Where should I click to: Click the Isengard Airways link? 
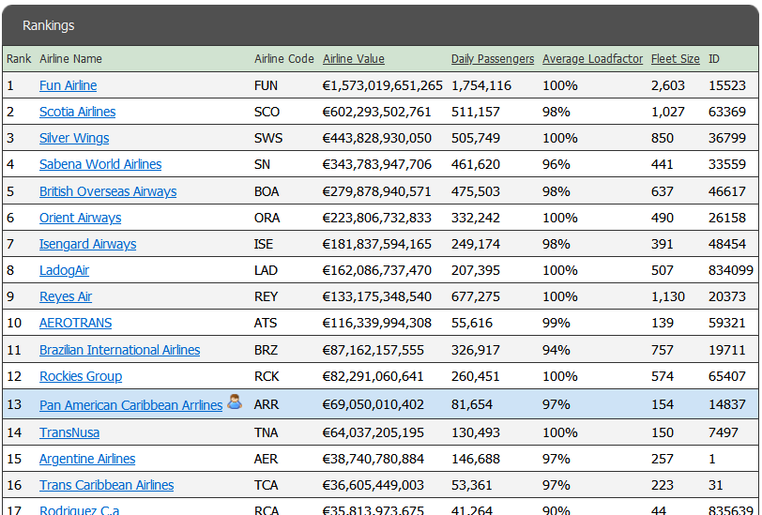(87, 244)
